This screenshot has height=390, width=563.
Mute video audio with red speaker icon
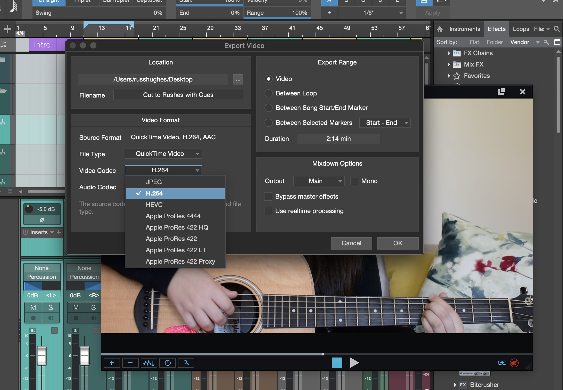[x=514, y=363]
